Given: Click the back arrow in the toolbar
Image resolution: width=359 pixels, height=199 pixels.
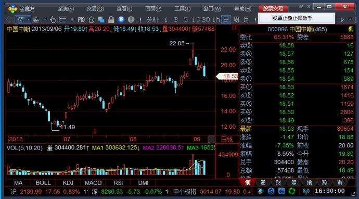Looking at the screenshot, I should [9, 20].
